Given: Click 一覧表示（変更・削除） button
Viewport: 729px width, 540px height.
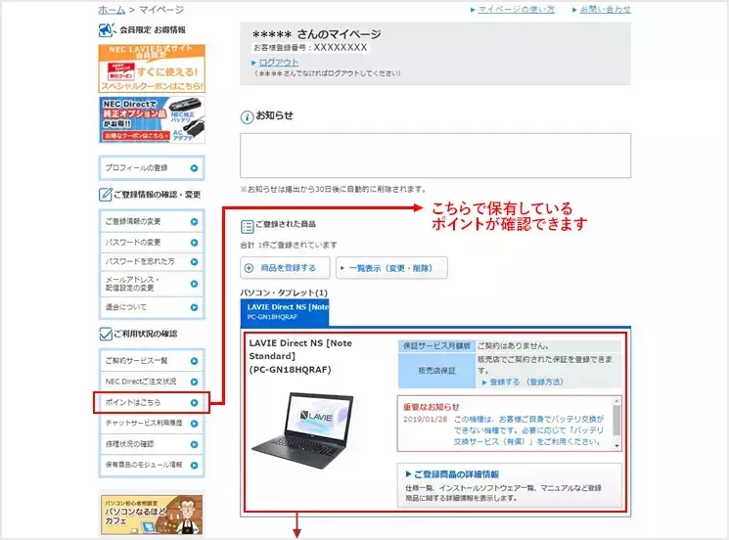Looking at the screenshot, I should click(391, 268).
